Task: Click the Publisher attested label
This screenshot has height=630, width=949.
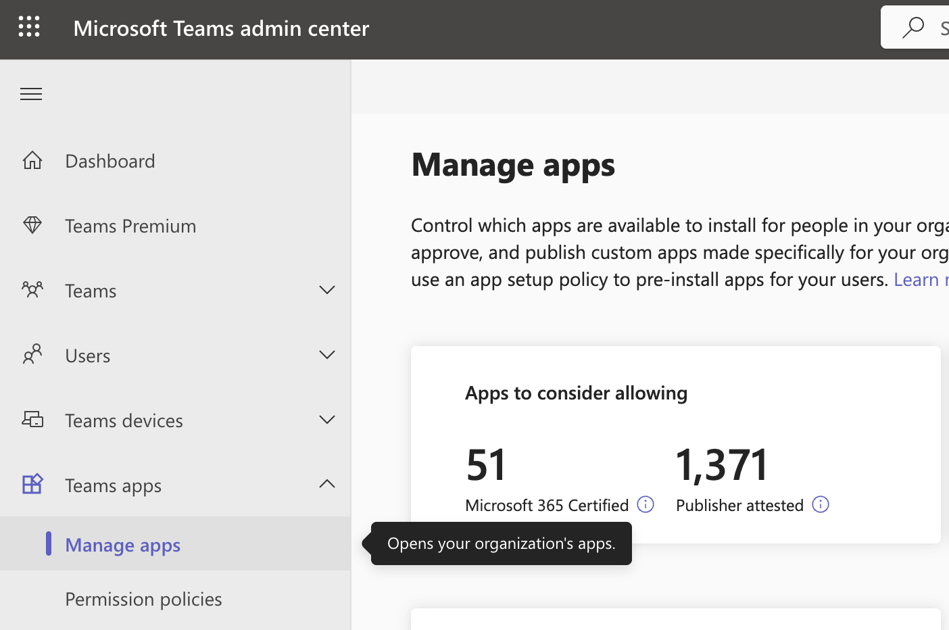Action: (x=739, y=505)
